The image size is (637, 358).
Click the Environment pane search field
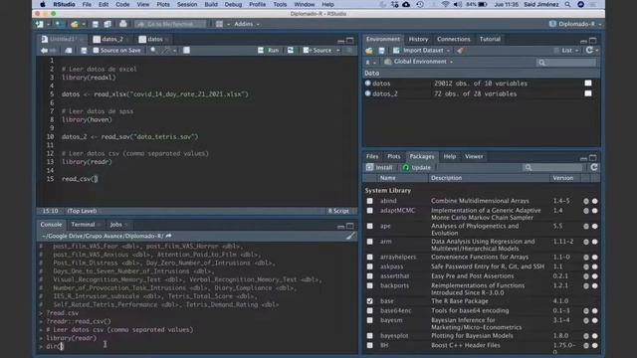(566, 62)
